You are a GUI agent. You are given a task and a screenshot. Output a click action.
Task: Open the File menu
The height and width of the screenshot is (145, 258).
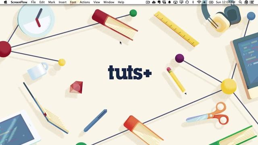coord(33,2)
